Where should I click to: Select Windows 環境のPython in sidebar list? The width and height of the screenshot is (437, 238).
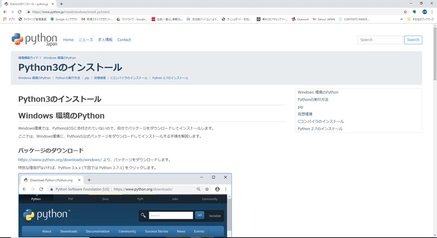(318, 92)
